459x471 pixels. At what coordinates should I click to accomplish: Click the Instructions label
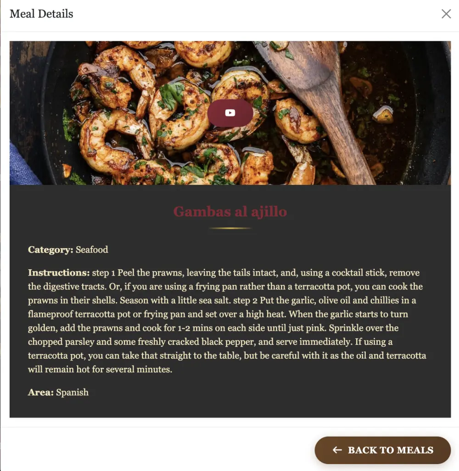tap(59, 273)
